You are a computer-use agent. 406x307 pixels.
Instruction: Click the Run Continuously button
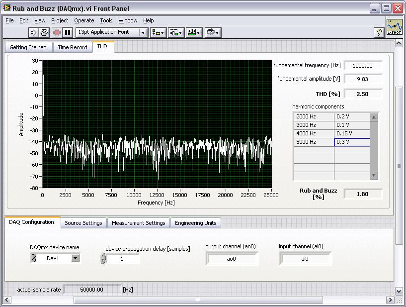pyautogui.click(x=44, y=32)
